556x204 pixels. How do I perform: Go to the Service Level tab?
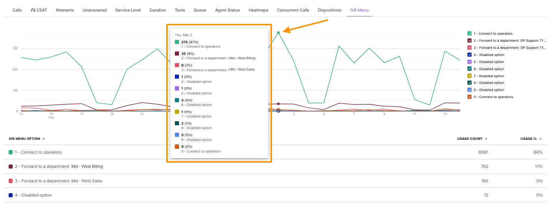[x=128, y=10]
